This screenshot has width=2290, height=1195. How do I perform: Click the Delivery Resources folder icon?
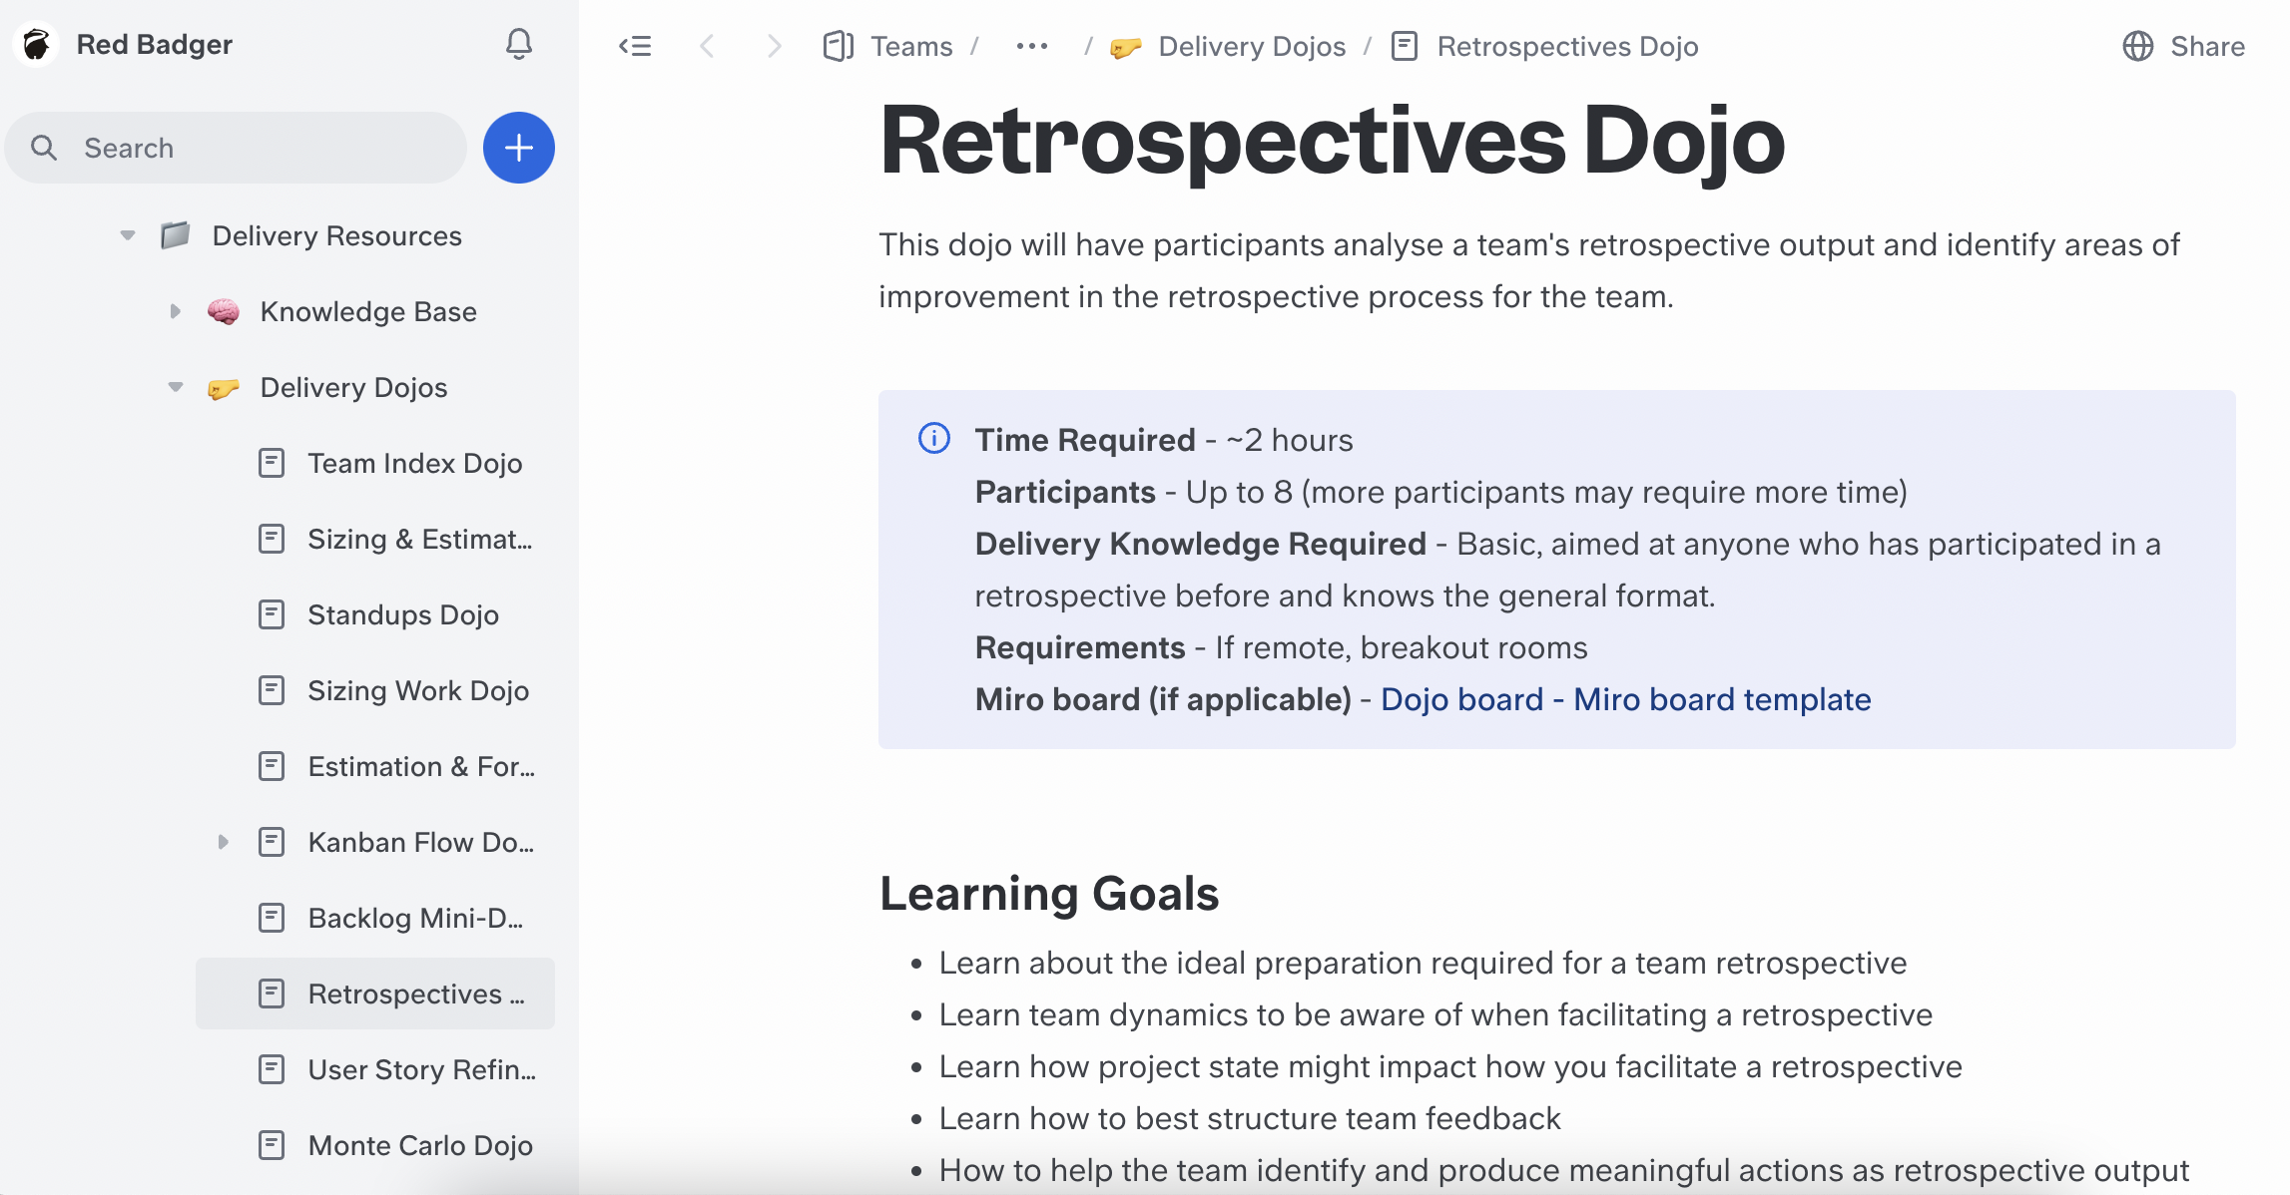pyautogui.click(x=176, y=235)
